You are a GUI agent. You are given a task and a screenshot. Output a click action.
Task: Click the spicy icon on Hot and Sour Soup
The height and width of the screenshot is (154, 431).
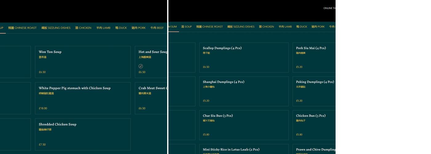141,66
